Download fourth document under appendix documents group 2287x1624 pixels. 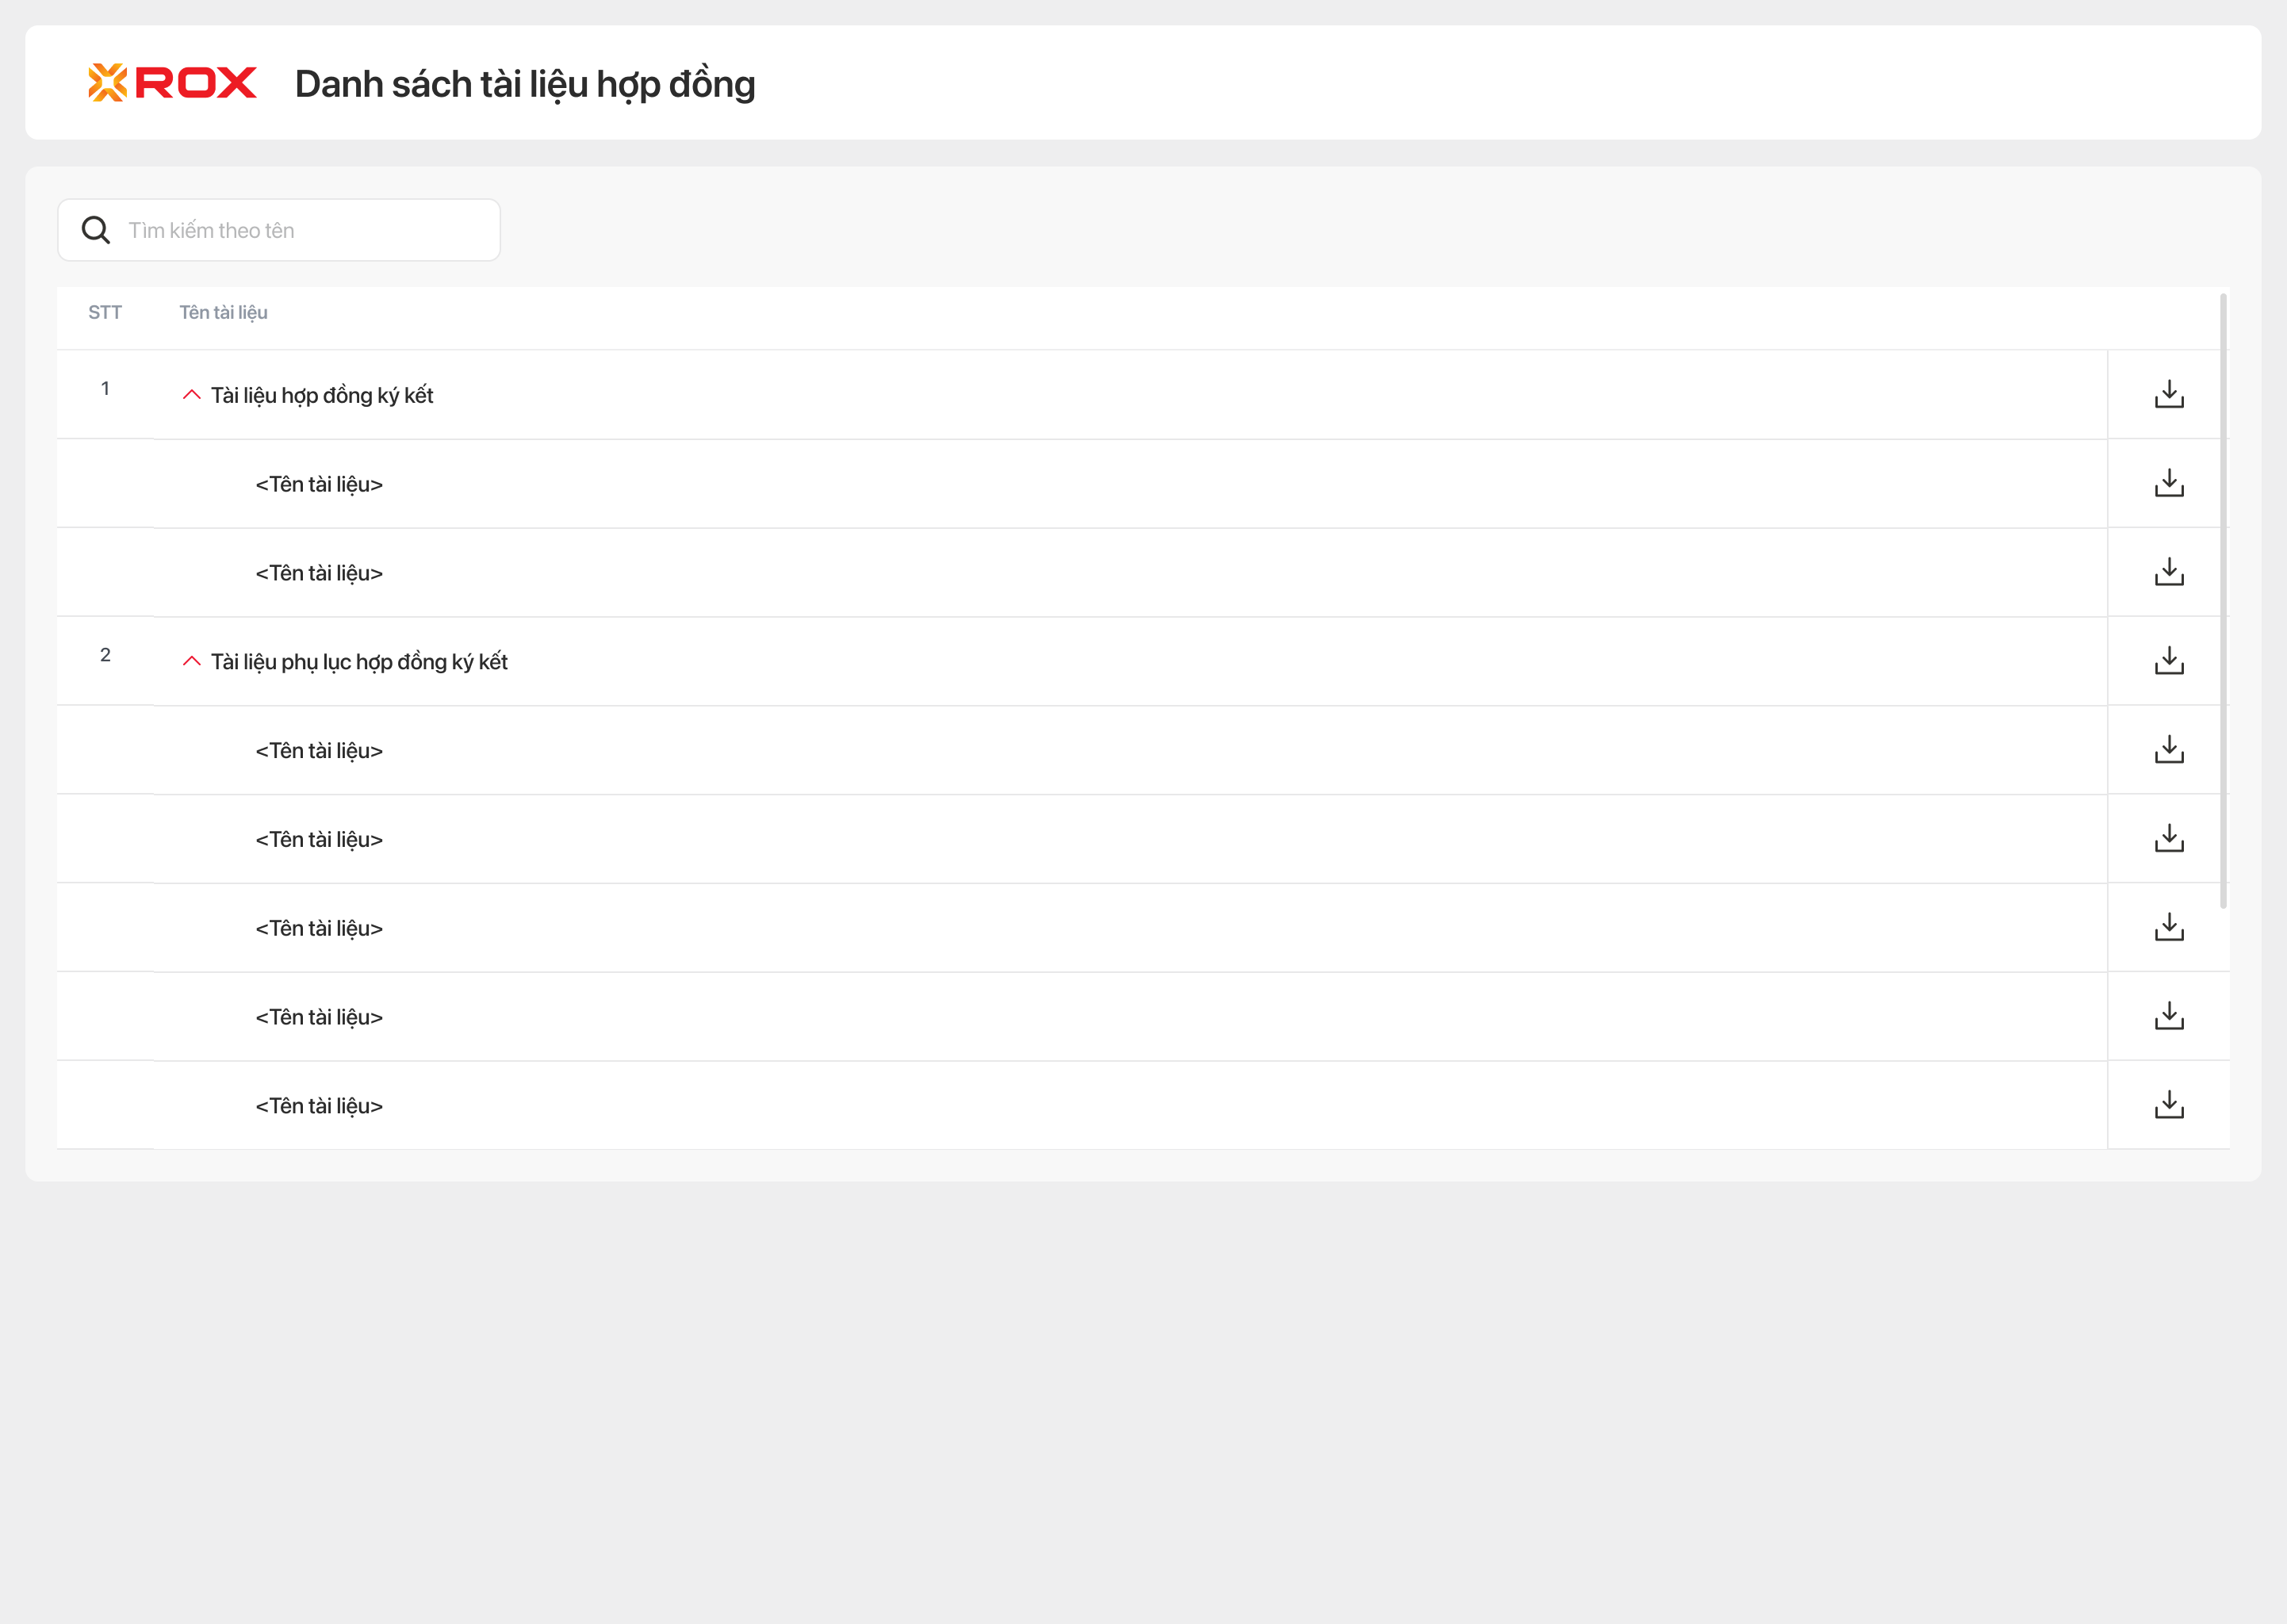click(2168, 1016)
